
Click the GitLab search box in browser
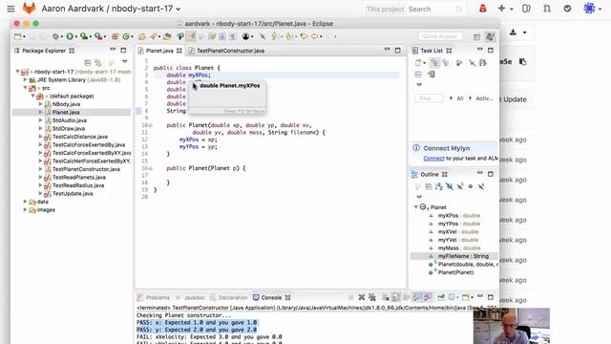point(413,9)
